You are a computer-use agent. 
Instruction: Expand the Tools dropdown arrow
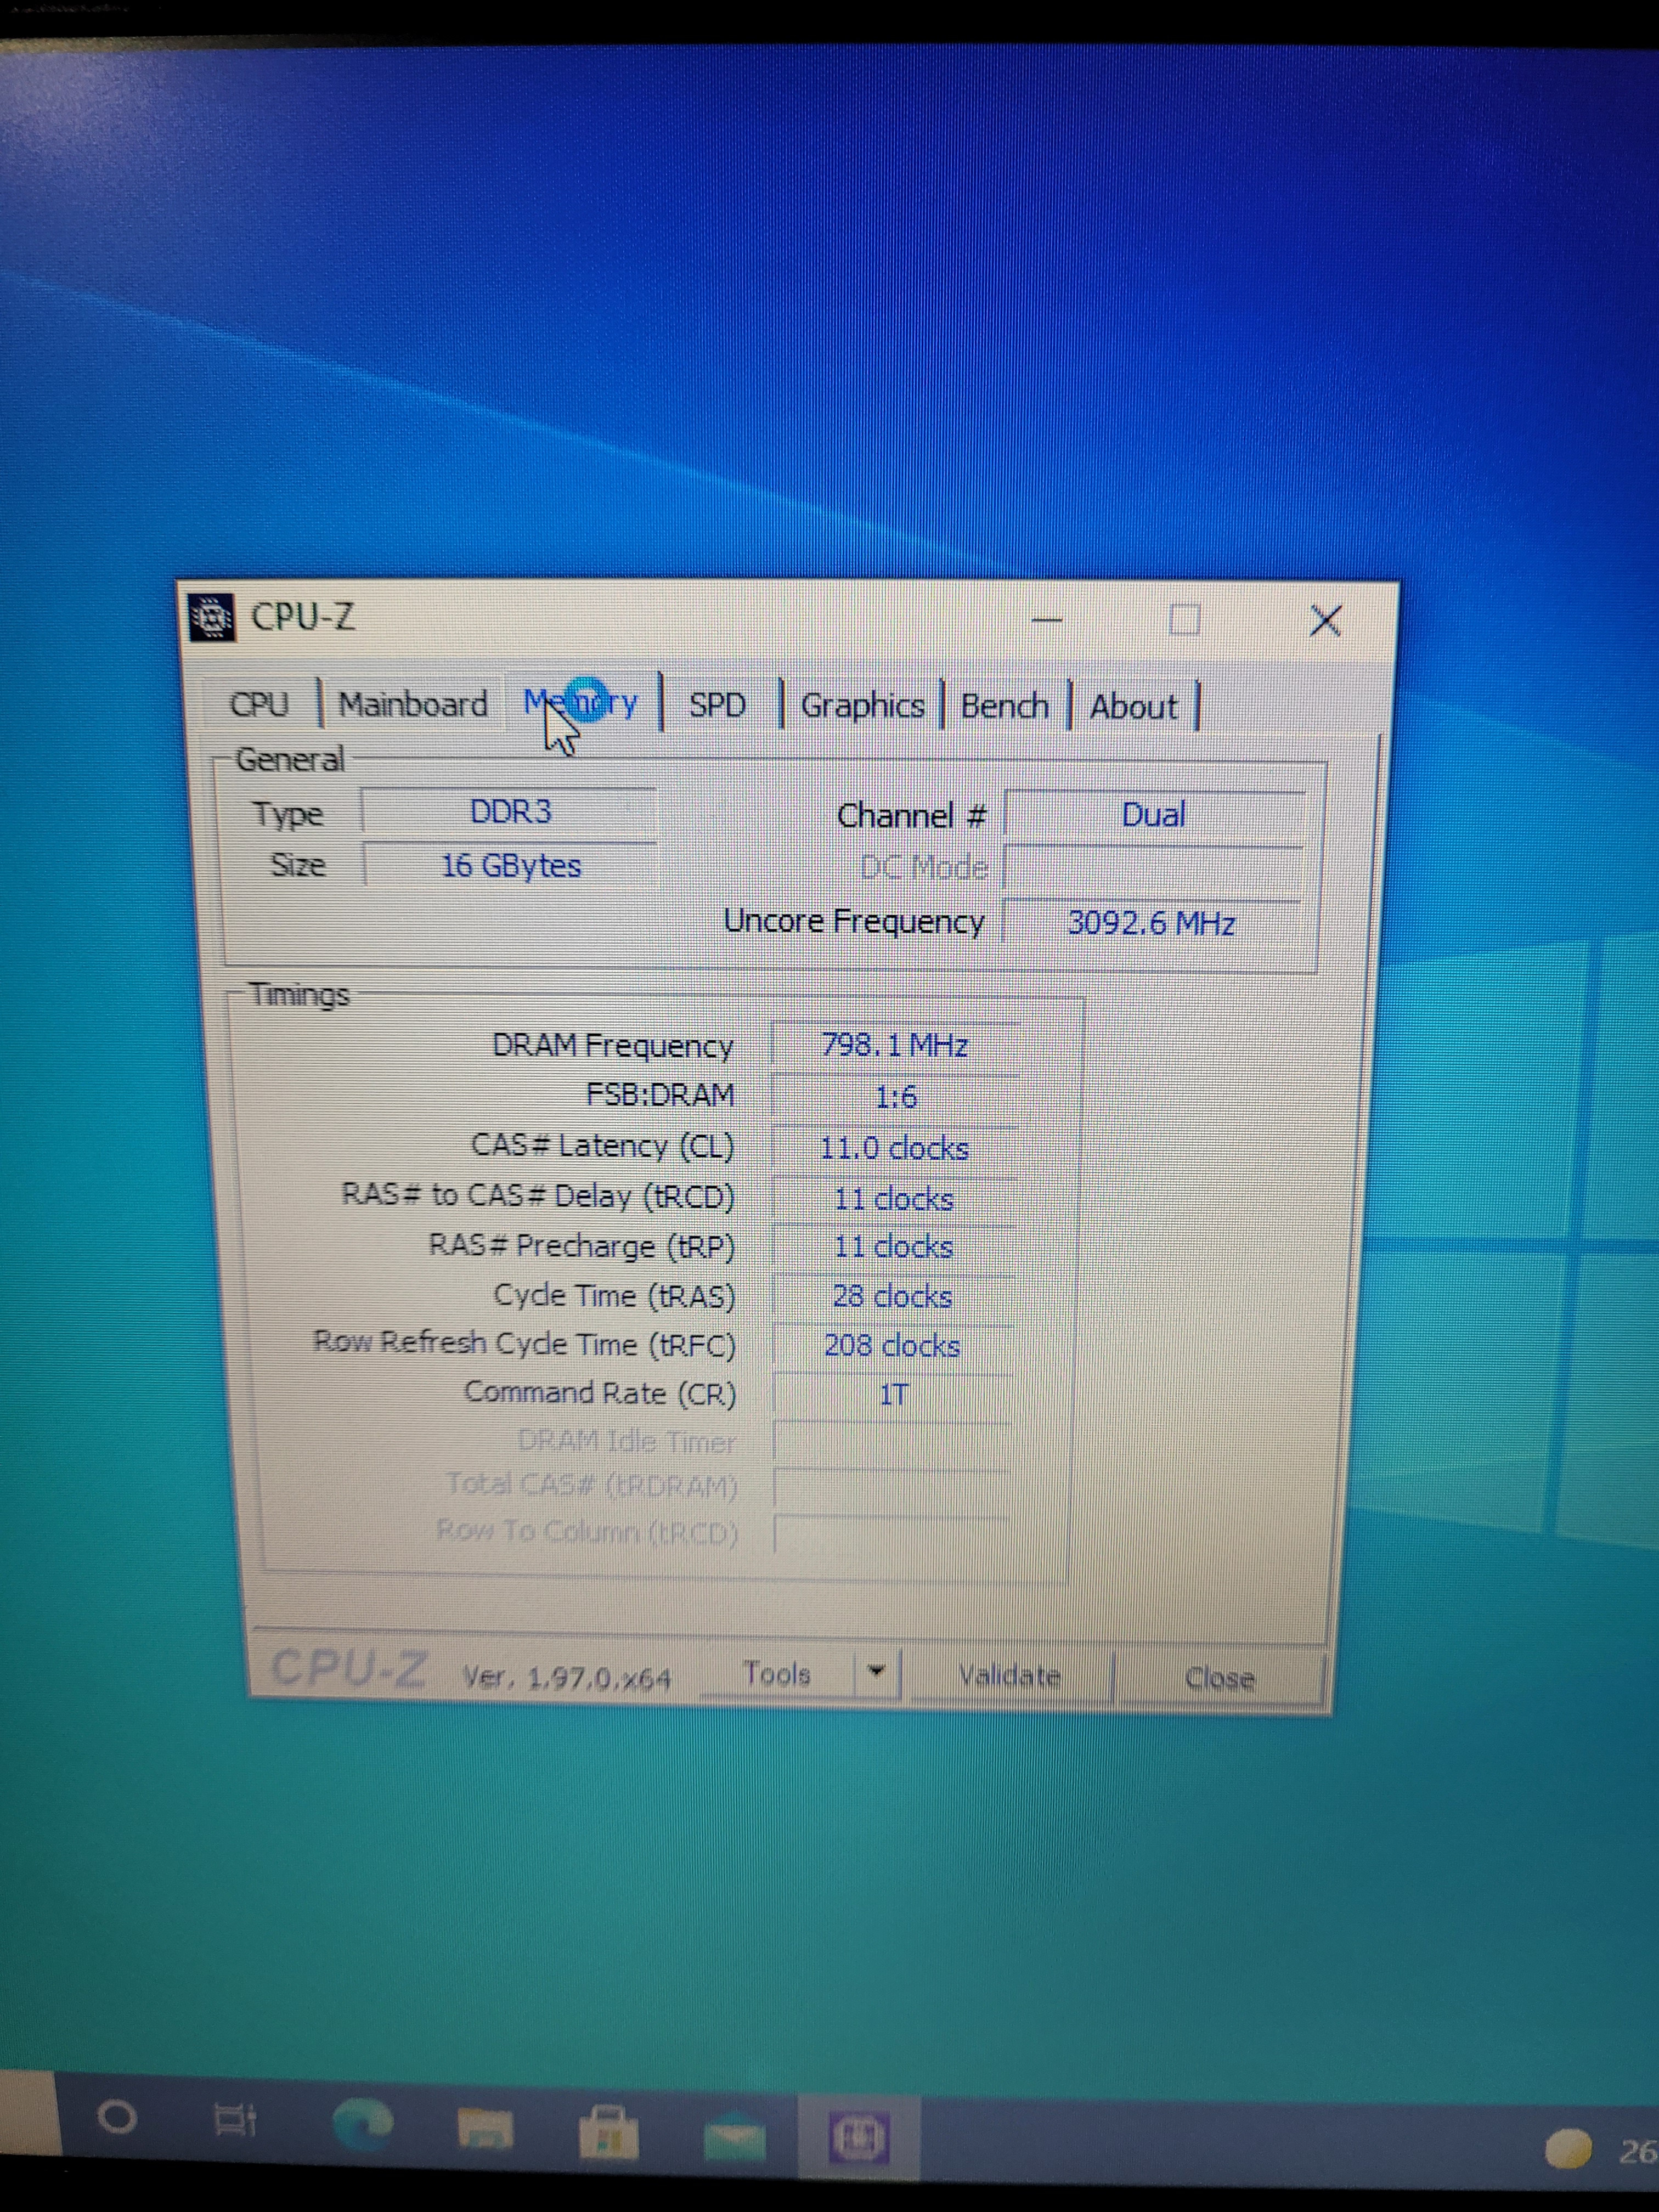click(x=877, y=1673)
